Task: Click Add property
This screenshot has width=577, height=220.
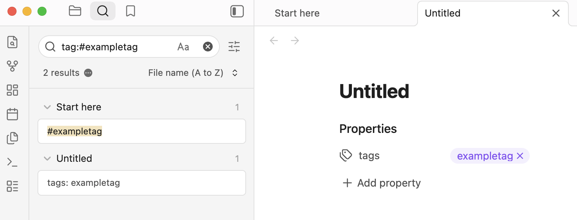Action: pyautogui.click(x=382, y=183)
